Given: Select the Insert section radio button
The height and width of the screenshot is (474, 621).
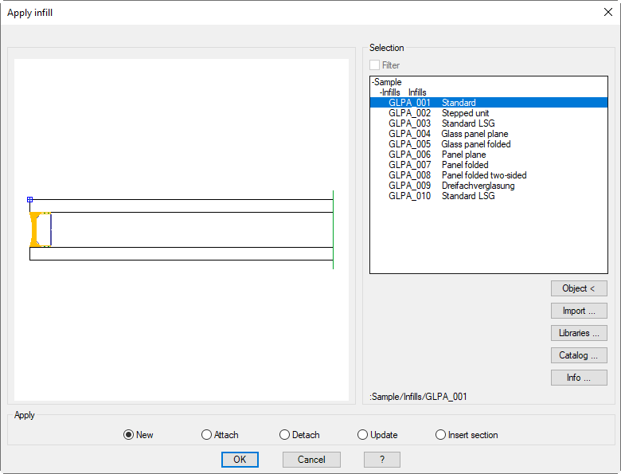Looking at the screenshot, I should pos(440,435).
